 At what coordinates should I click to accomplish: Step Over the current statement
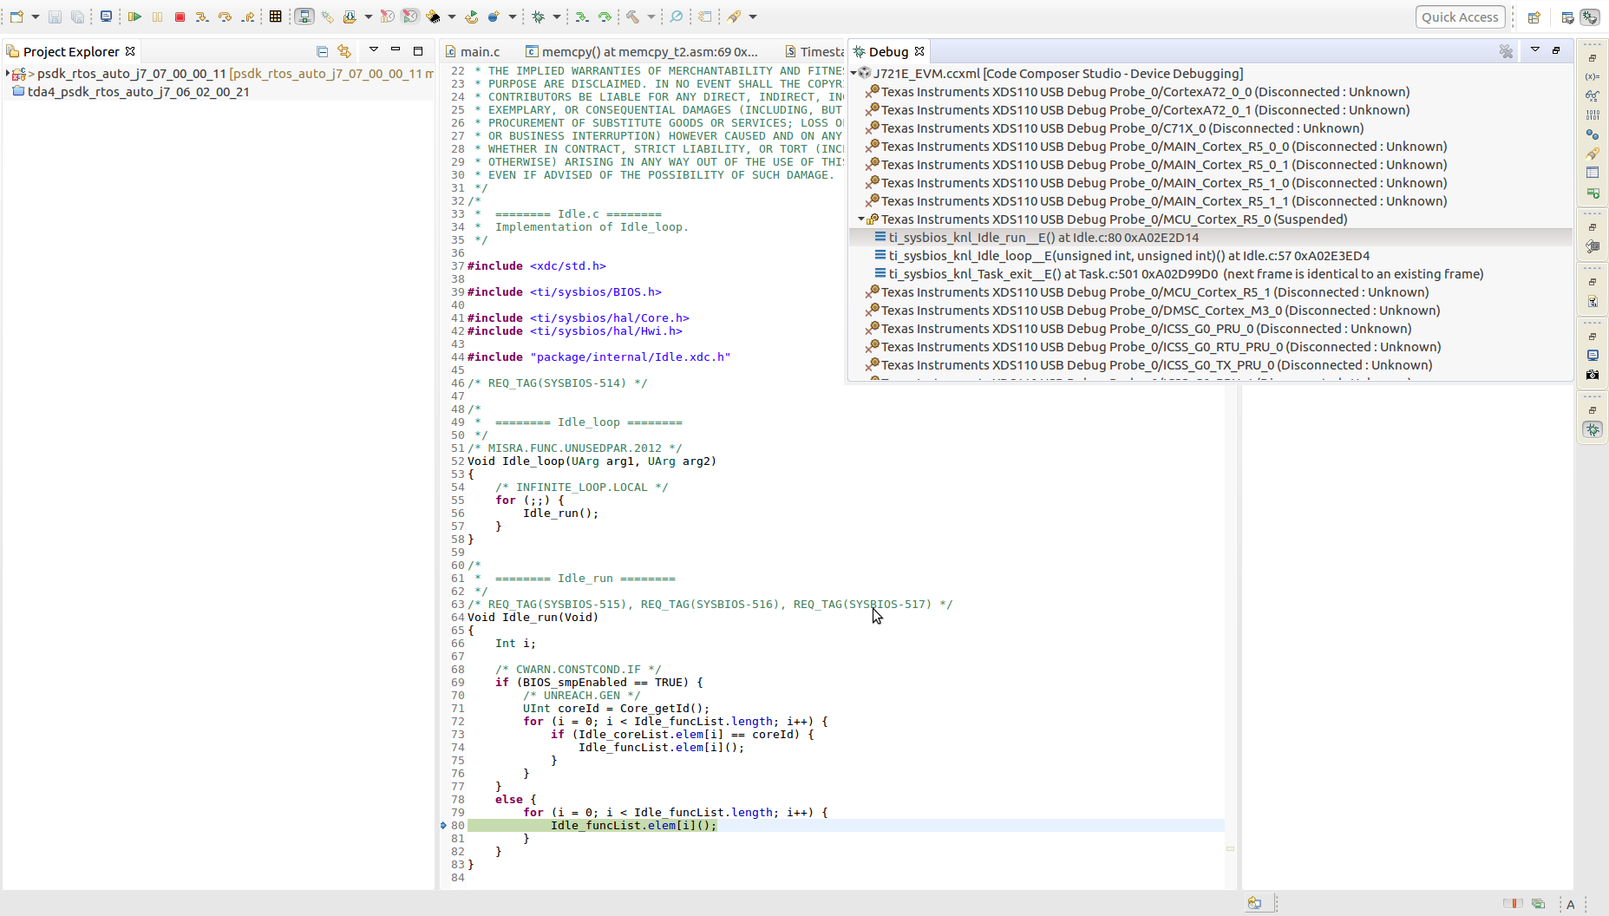click(226, 16)
